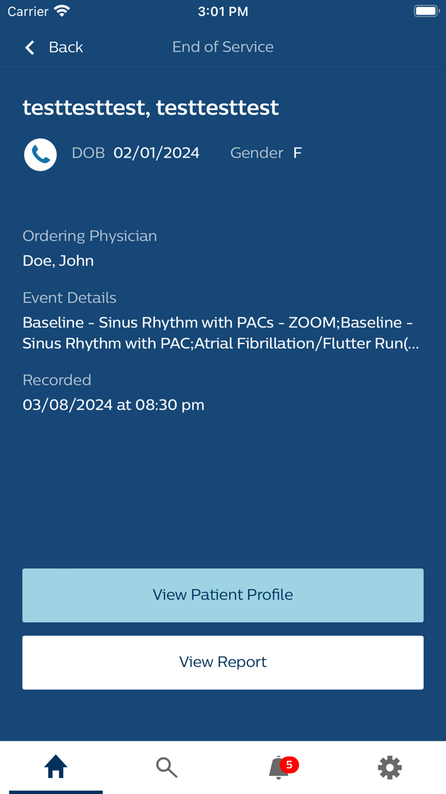Tap Back to return to previous screen
The height and width of the screenshot is (794, 446).
65,47
